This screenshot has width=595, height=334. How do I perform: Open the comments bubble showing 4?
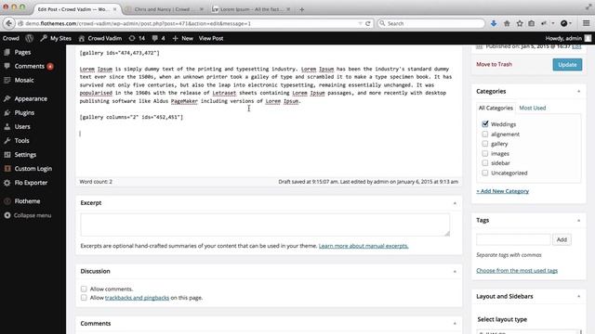[158, 38]
